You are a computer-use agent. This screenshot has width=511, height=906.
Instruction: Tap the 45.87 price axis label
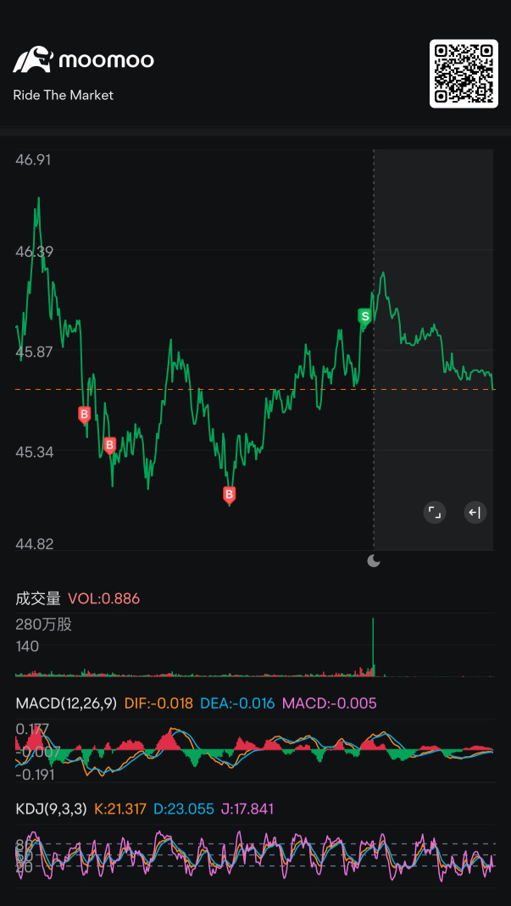pos(33,352)
